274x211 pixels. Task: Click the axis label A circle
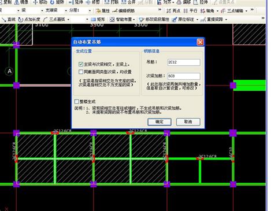coord(9,72)
